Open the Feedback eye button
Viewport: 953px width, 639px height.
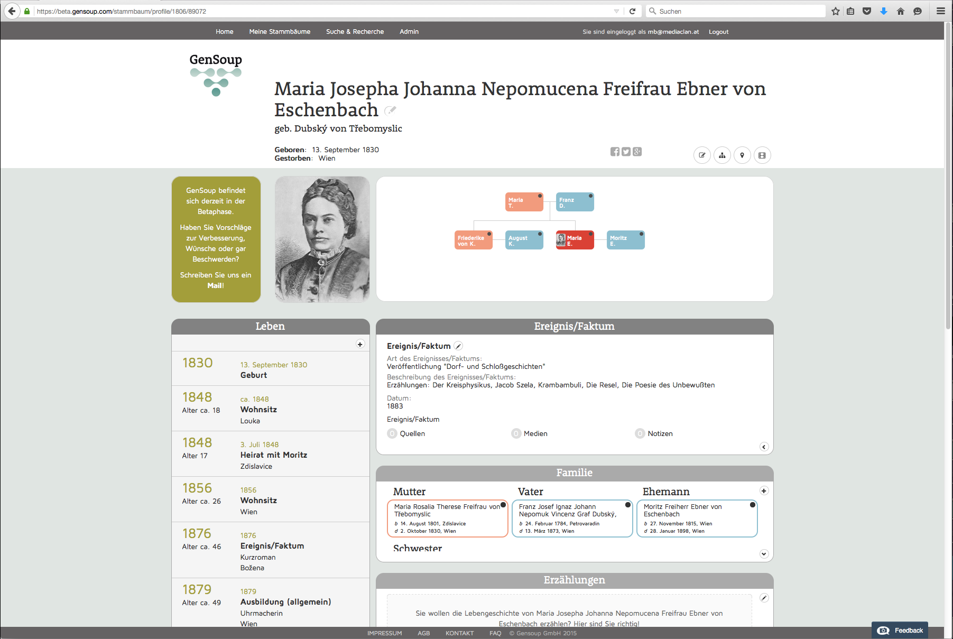point(900,630)
